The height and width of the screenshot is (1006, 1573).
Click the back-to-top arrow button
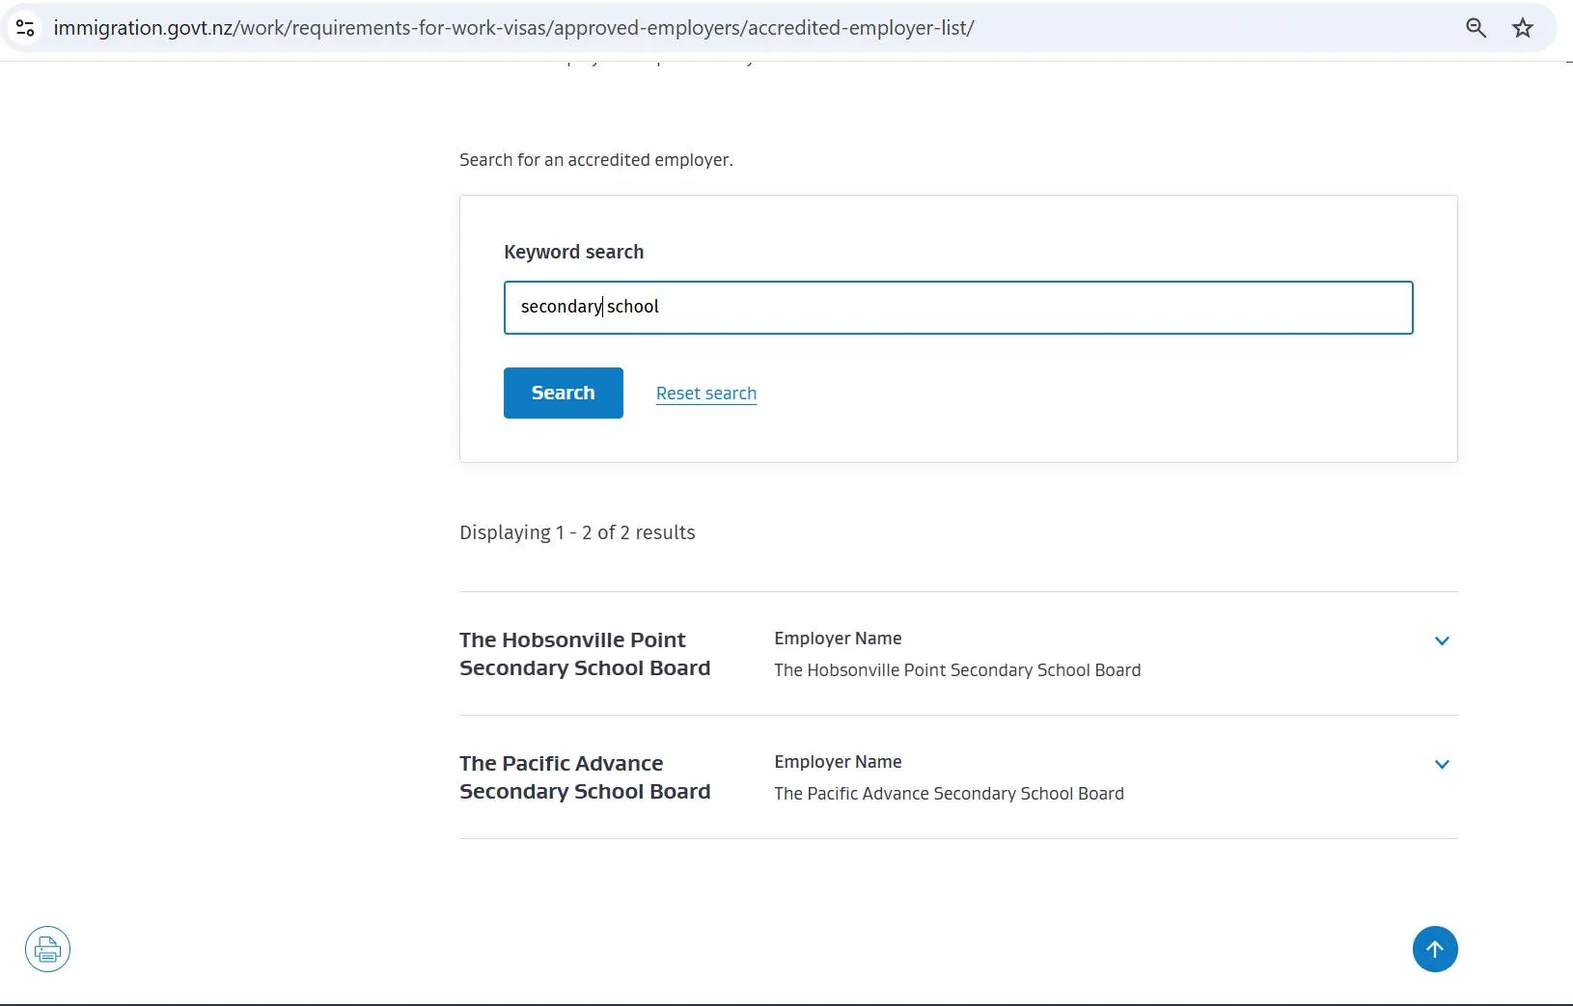(1435, 949)
